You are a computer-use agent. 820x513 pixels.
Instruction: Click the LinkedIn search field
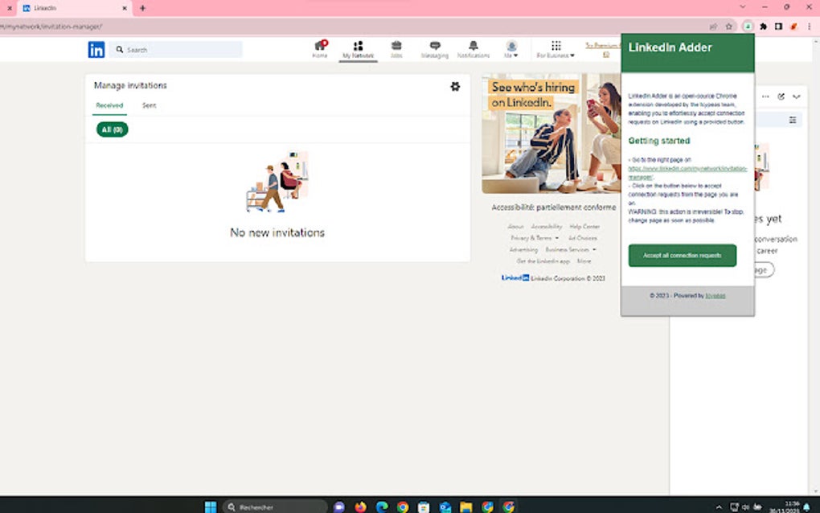(x=175, y=49)
